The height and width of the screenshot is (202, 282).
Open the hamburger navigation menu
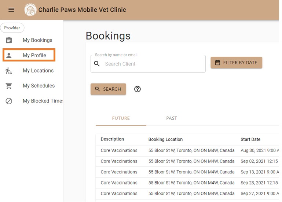(x=11, y=10)
